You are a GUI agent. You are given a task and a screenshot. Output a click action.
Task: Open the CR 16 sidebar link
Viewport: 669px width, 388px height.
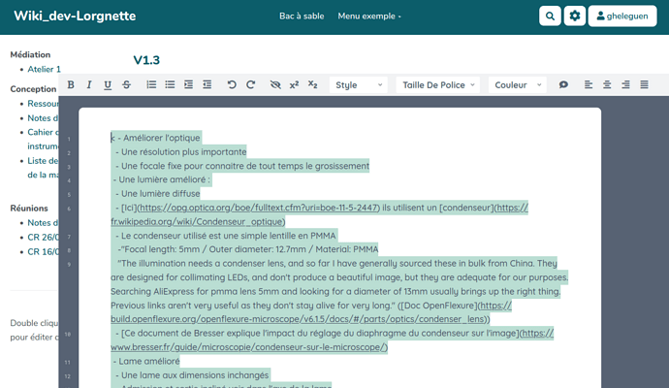pos(43,252)
